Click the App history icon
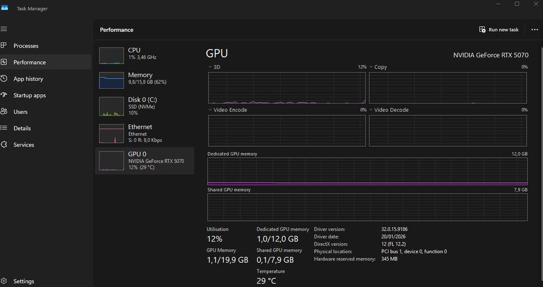The image size is (543, 287). (x=4, y=79)
